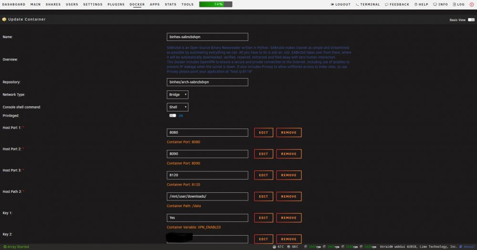477x250 pixels.
Task: Click the Feedback speech bubble icon
Action: tap(386, 5)
